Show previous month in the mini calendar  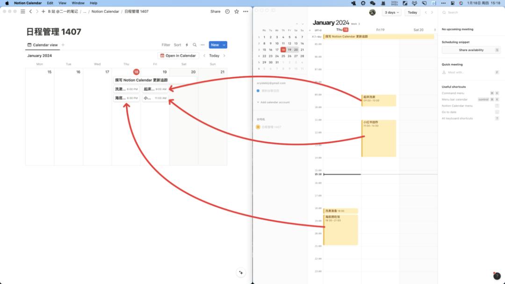click(x=296, y=24)
